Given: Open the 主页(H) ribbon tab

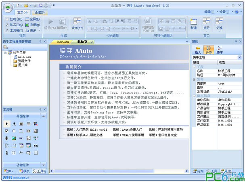Looking at the screenshot, I should [22, 13].
